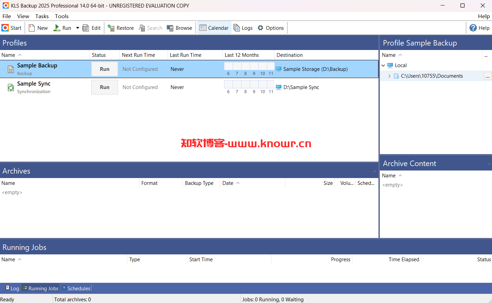This screenshot has height=303, width=492.
Task: Click Total archives: 0 in status bar
Action: coord(72,299)
